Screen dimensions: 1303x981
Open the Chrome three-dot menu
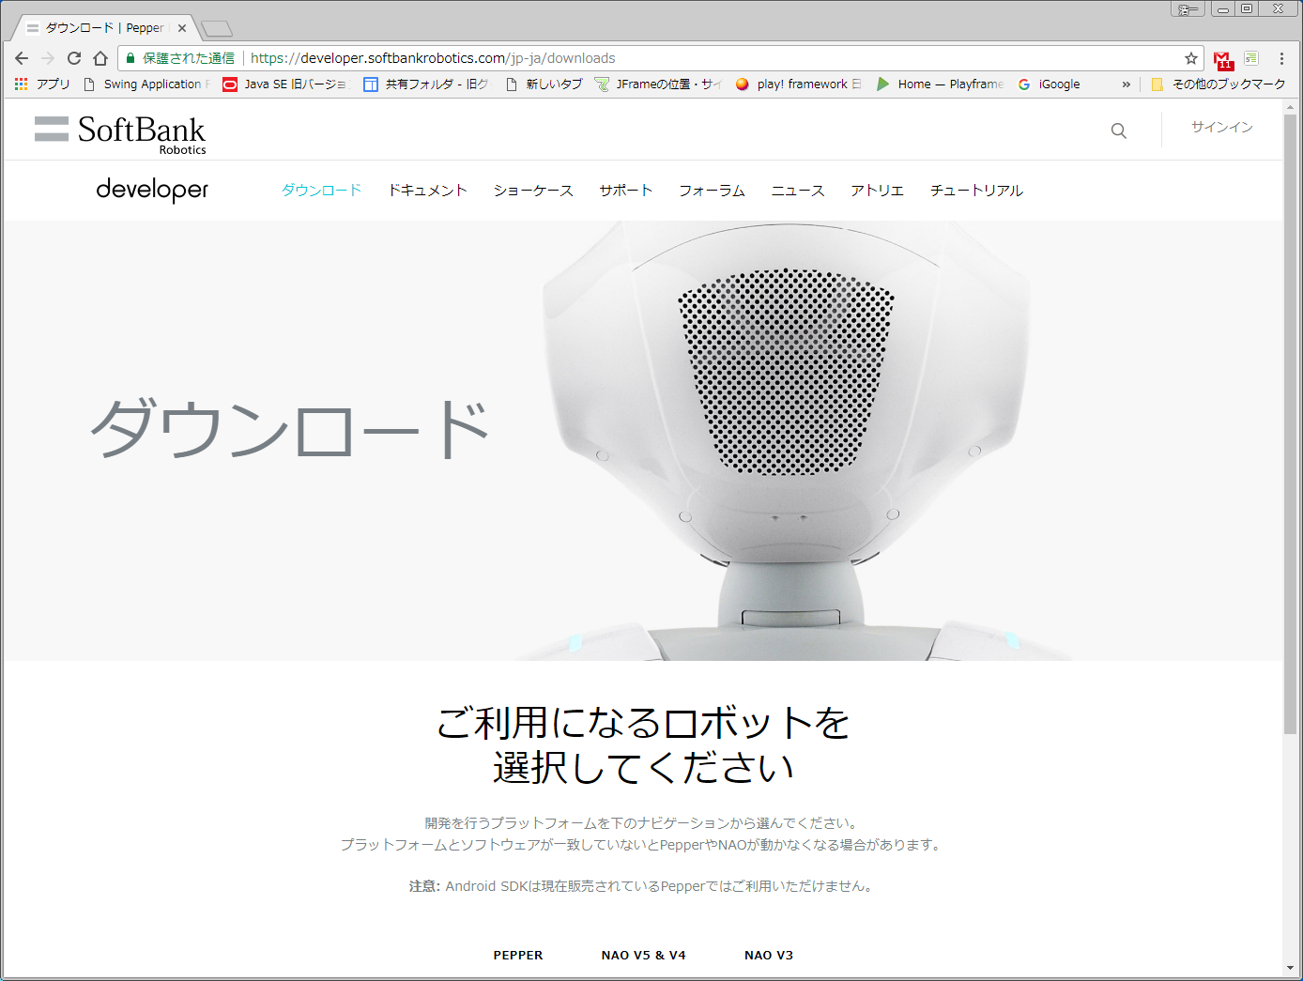tap(1281, 58)
